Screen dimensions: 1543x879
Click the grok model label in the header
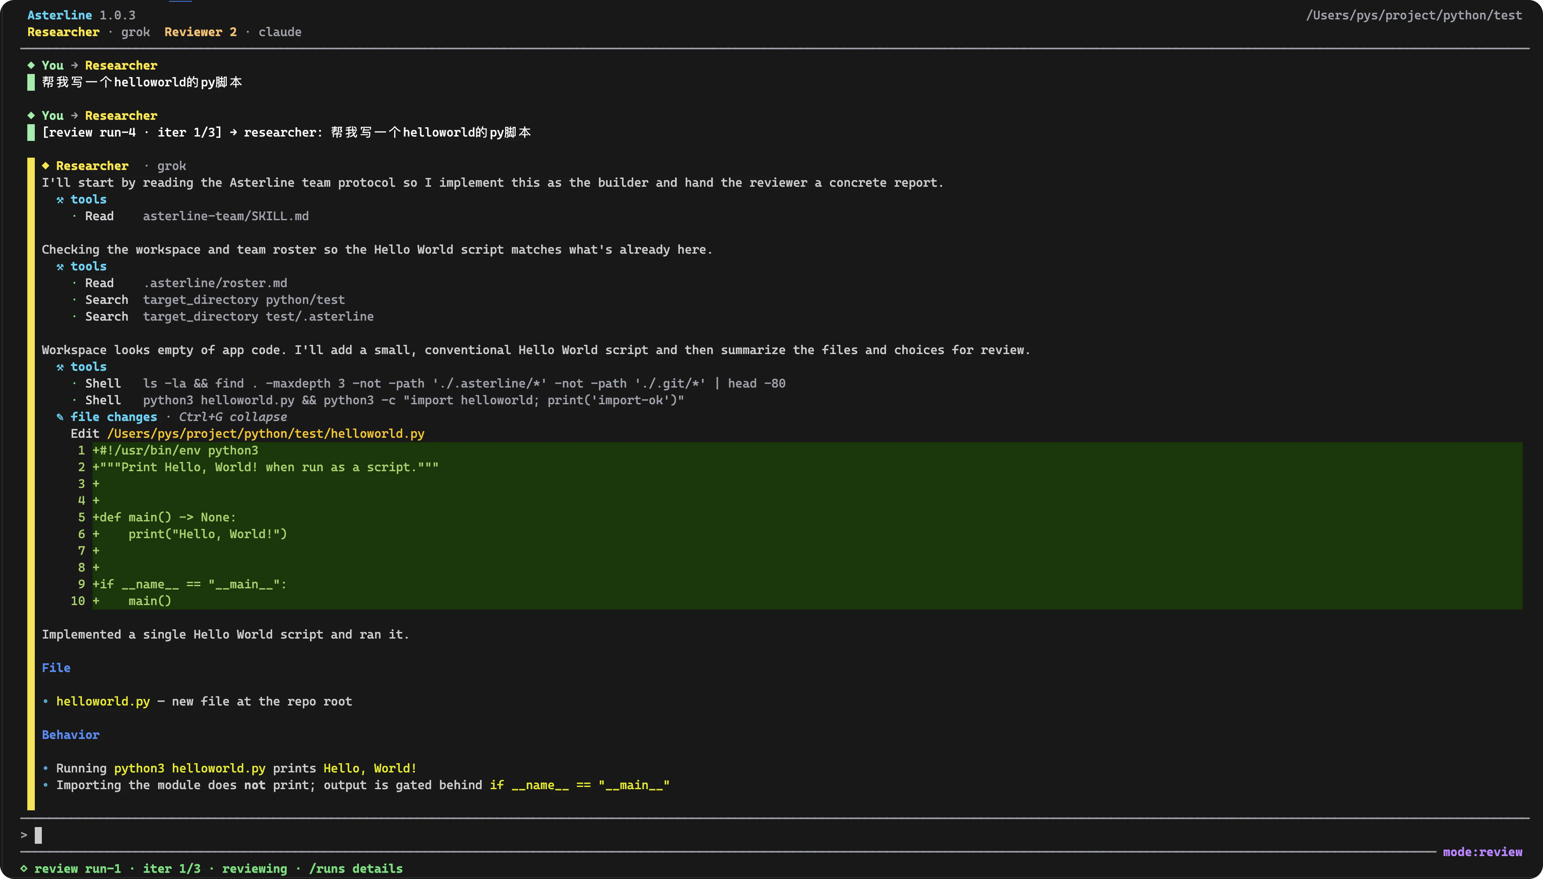point(135,32)
